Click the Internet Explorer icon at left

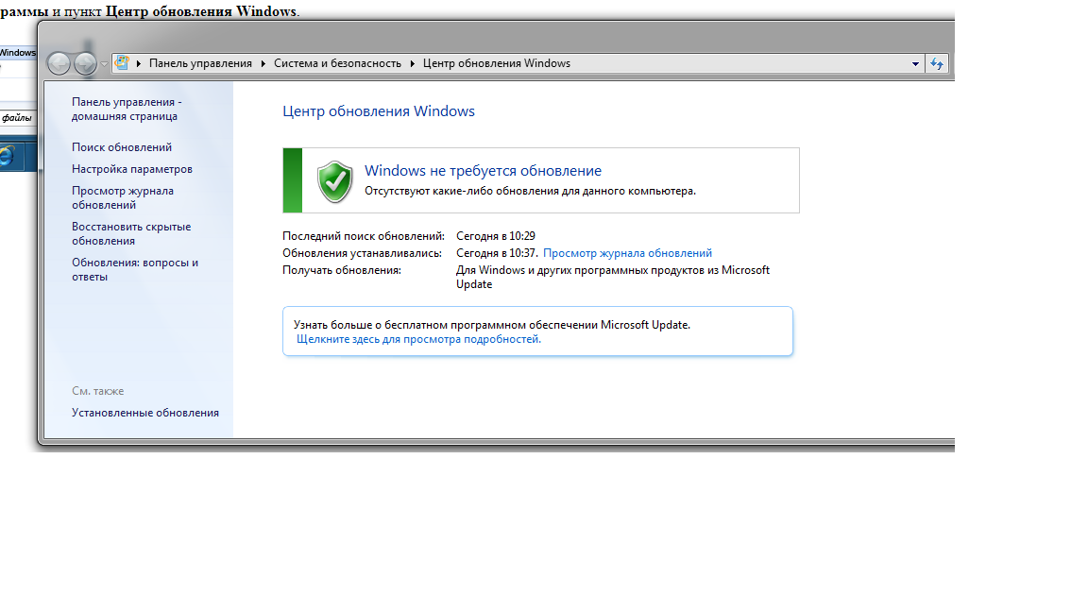(x=6, y=156)
